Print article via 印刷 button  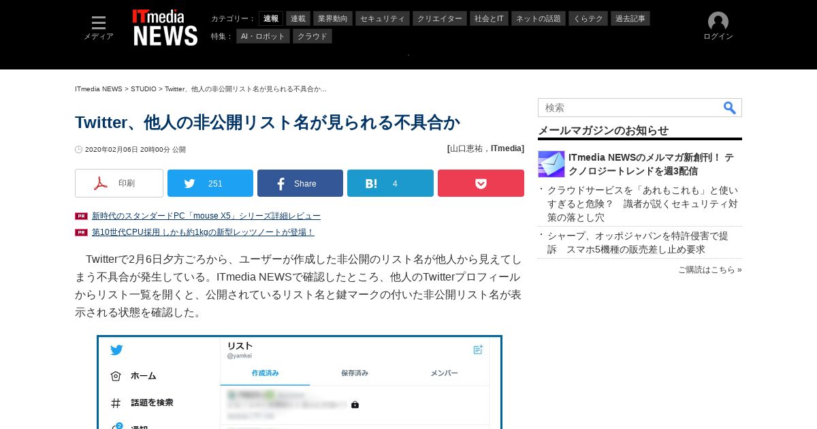pyautogui.click(x=119, y=183)
